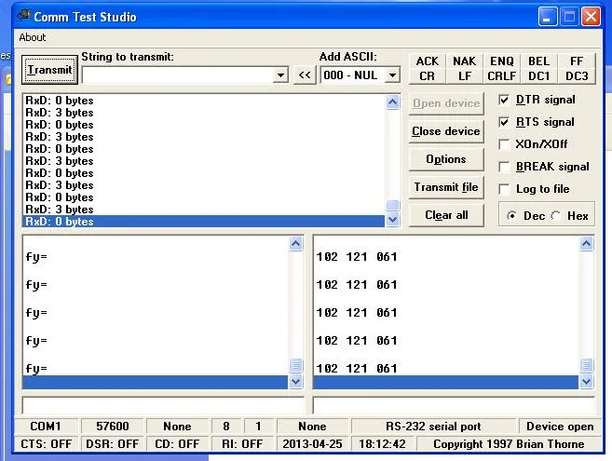Select the highlighted RxD: 0 bytes row
The image size is (612, 461).
click(203, 222)
